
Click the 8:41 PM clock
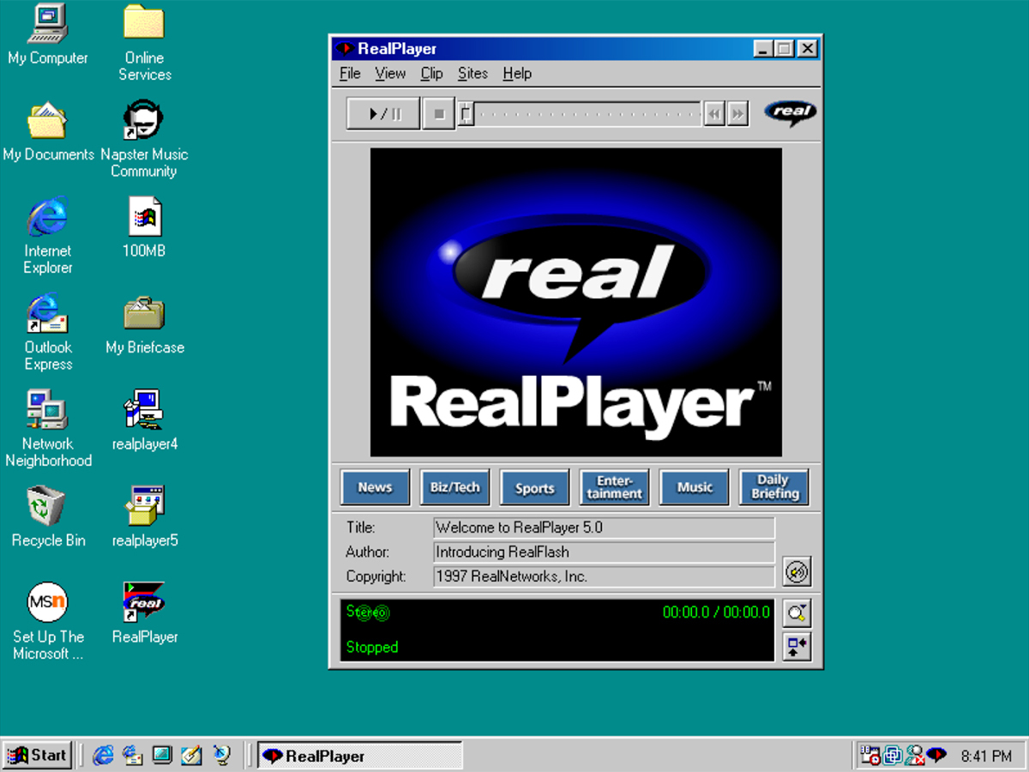coord(986,757)
